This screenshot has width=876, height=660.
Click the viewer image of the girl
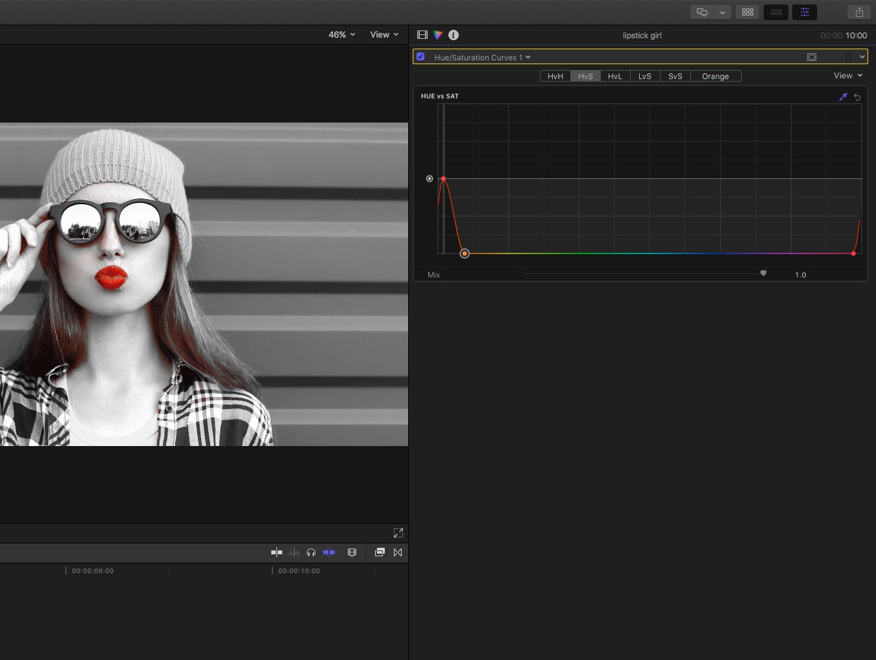(x=204, y=285)
